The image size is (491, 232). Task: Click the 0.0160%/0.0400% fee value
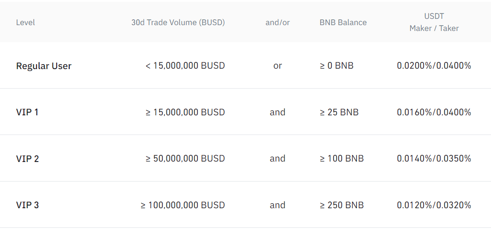pos(434,112)
